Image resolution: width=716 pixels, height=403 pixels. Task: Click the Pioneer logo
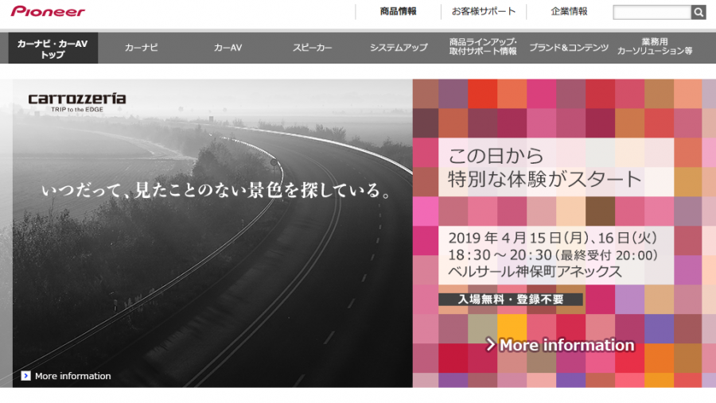pos(48,12)
